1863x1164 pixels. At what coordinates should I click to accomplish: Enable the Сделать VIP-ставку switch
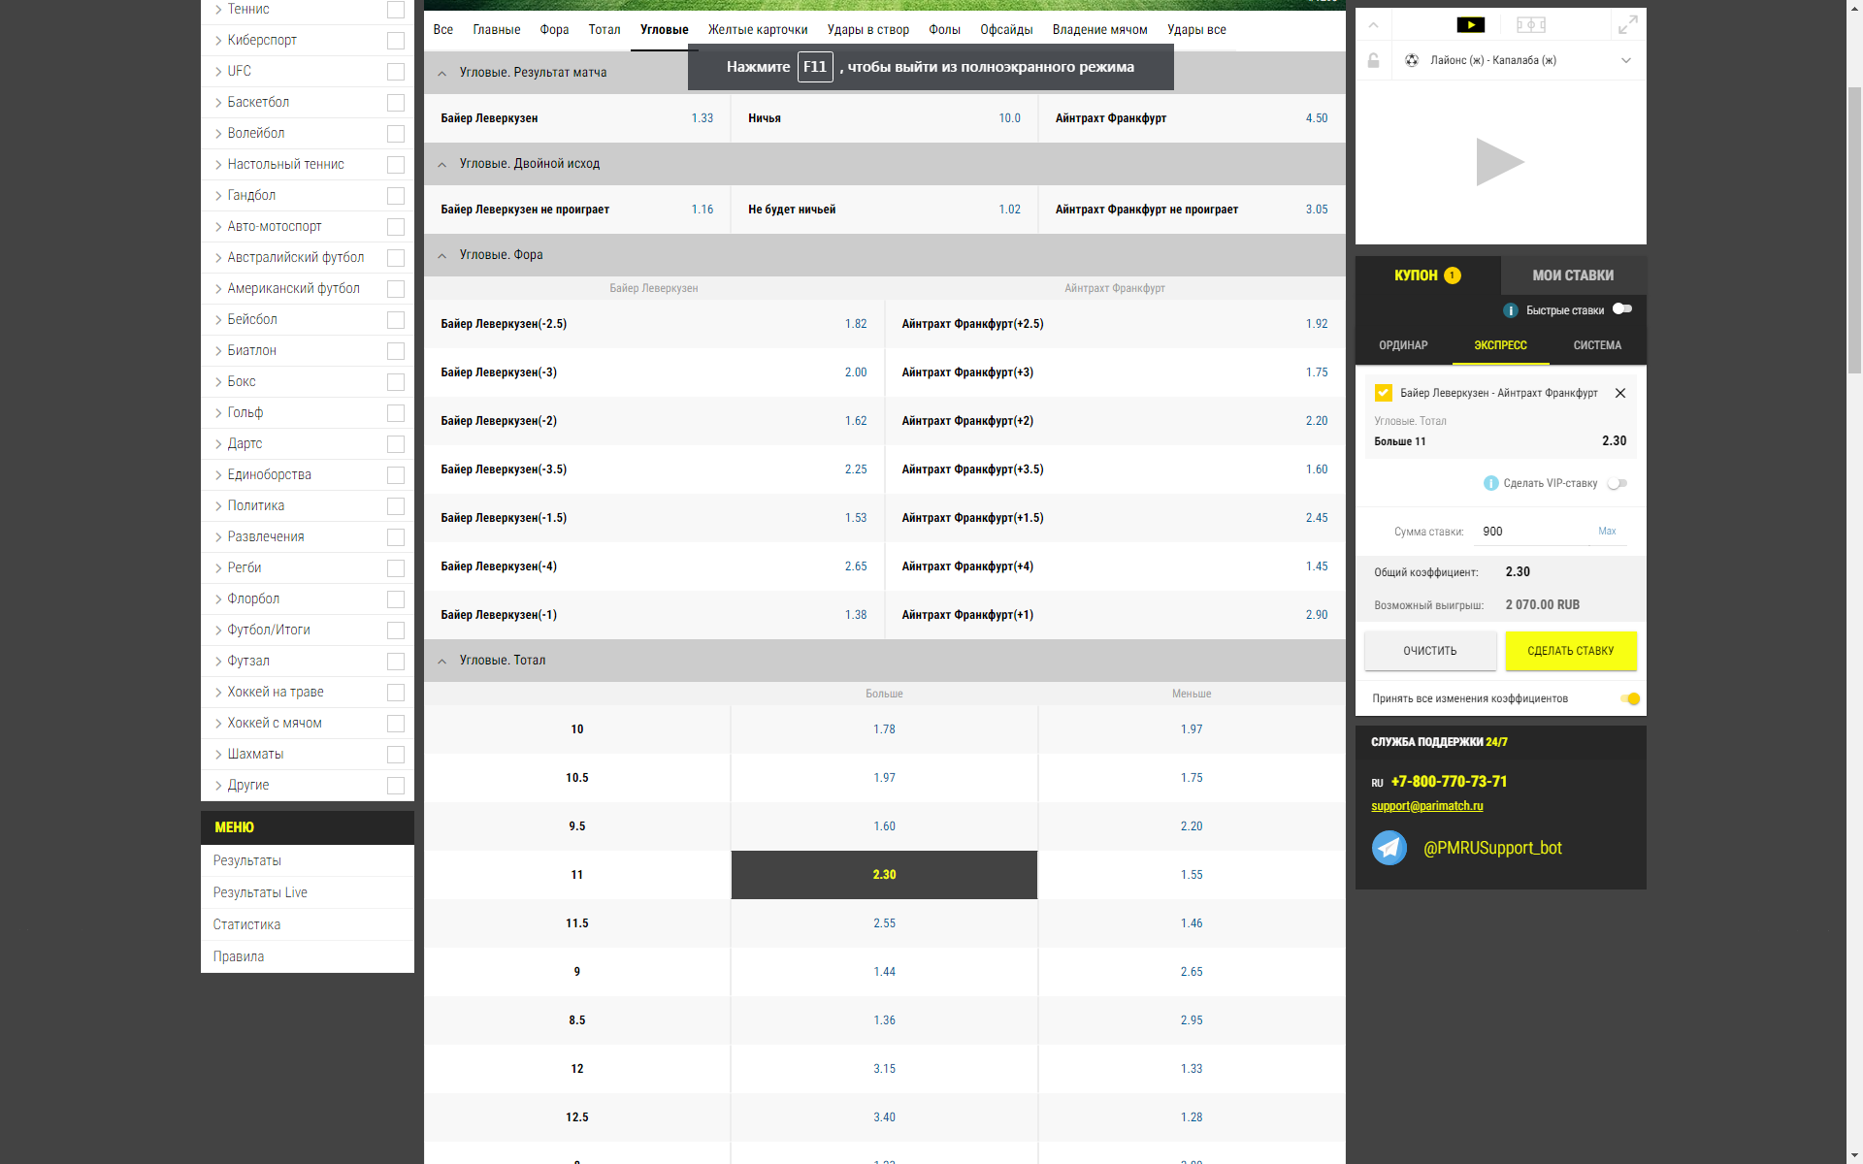pos(1618,483)
